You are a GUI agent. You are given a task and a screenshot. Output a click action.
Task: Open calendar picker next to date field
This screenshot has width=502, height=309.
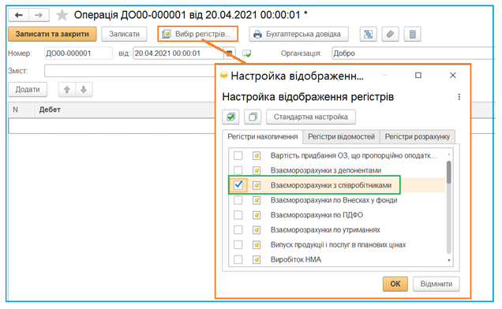point(229,53)
